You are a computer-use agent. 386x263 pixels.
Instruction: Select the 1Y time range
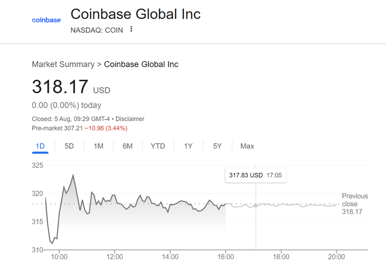point(188,146)
